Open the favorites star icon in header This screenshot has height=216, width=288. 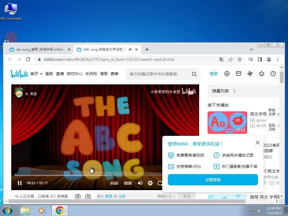pos(262,74)
